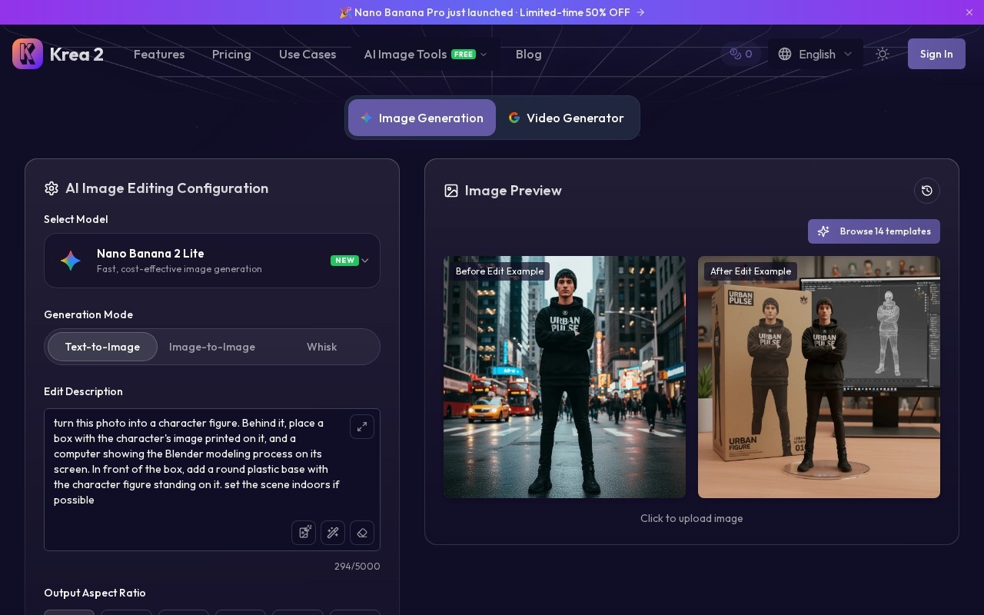
Task: Click the magic wand enhance prompt icon
Action: coord(333,532)
